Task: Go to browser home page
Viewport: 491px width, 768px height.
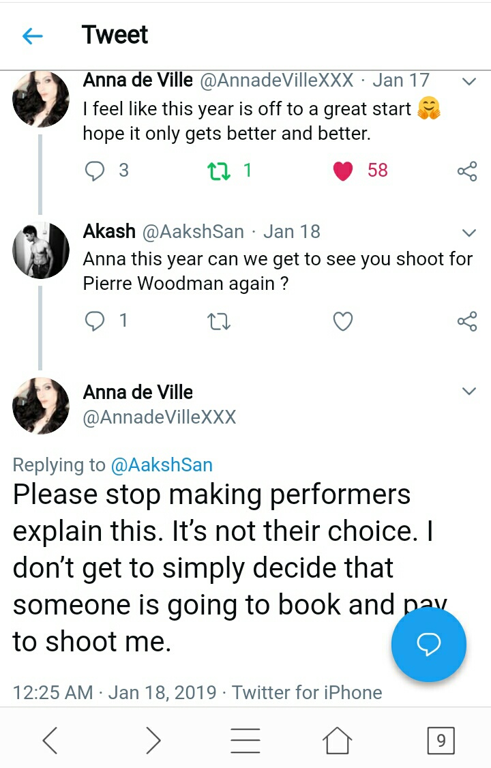Action: click(x=338, y=739)
